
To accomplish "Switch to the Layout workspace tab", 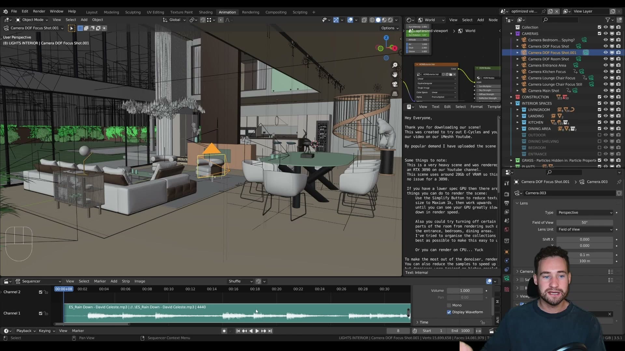I will click(92, 12).
